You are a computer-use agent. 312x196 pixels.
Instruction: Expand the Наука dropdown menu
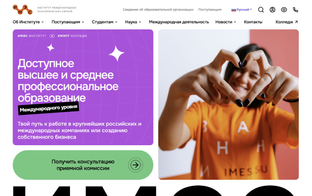tap(133, 22)
